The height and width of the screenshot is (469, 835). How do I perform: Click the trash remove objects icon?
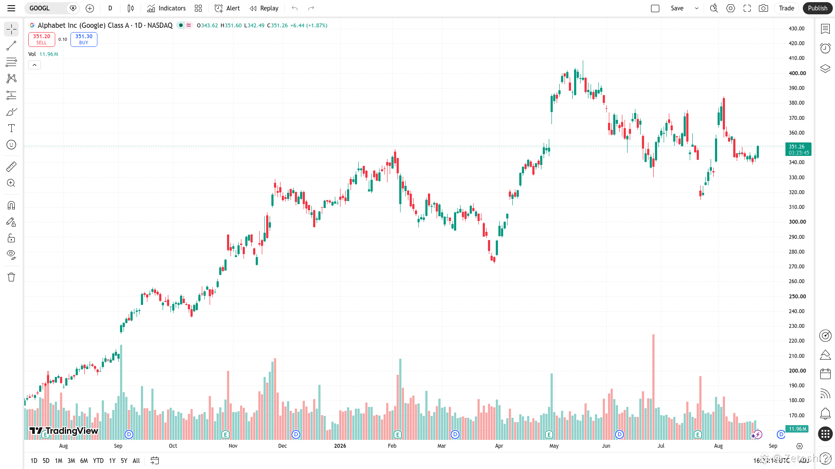pyautogui.click(x=11, y=277)
